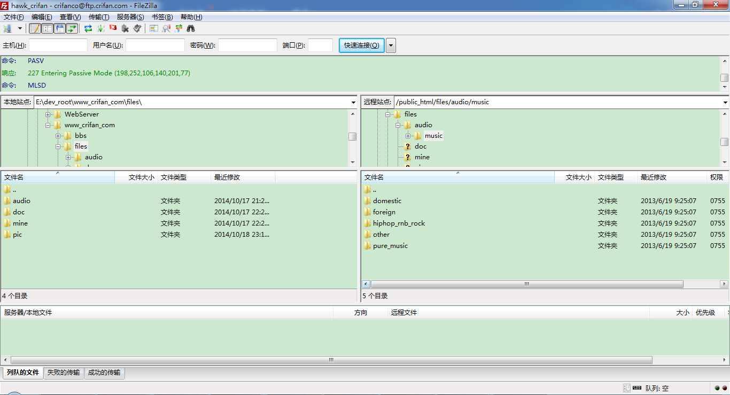Expand WebServer node in local tree
Screen dimensions: 730x395
tap(48, 114)
